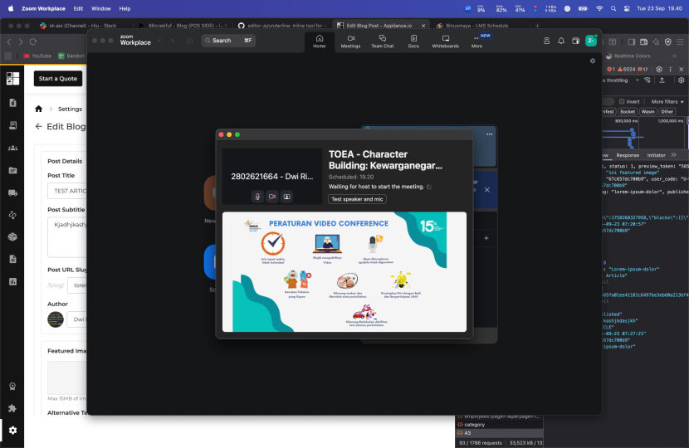Click back arrow beside Edit Blog

coord(39,126)
